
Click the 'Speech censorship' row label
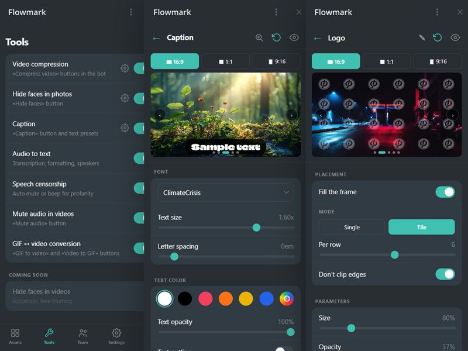[x=39, y=184]
